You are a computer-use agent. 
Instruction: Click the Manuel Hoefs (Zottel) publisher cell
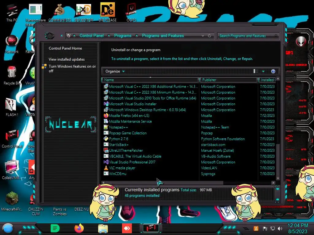click(x=217, y=150)
